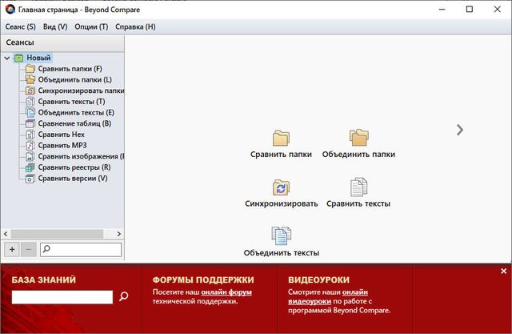Click the left arrow of the sessions scrollbar
Viewport: 512px width, 334px height.
point(6,234)
